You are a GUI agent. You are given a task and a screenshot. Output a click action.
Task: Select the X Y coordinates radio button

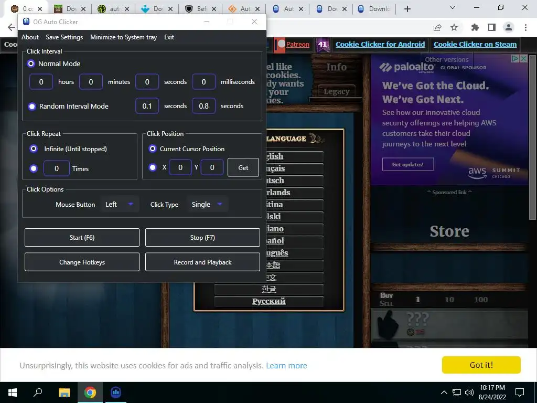153,167
